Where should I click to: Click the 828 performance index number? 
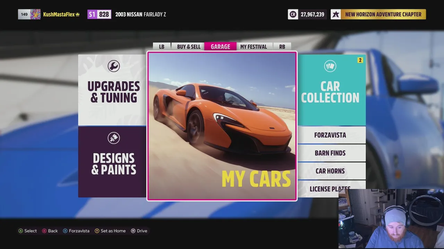(104, 14)
